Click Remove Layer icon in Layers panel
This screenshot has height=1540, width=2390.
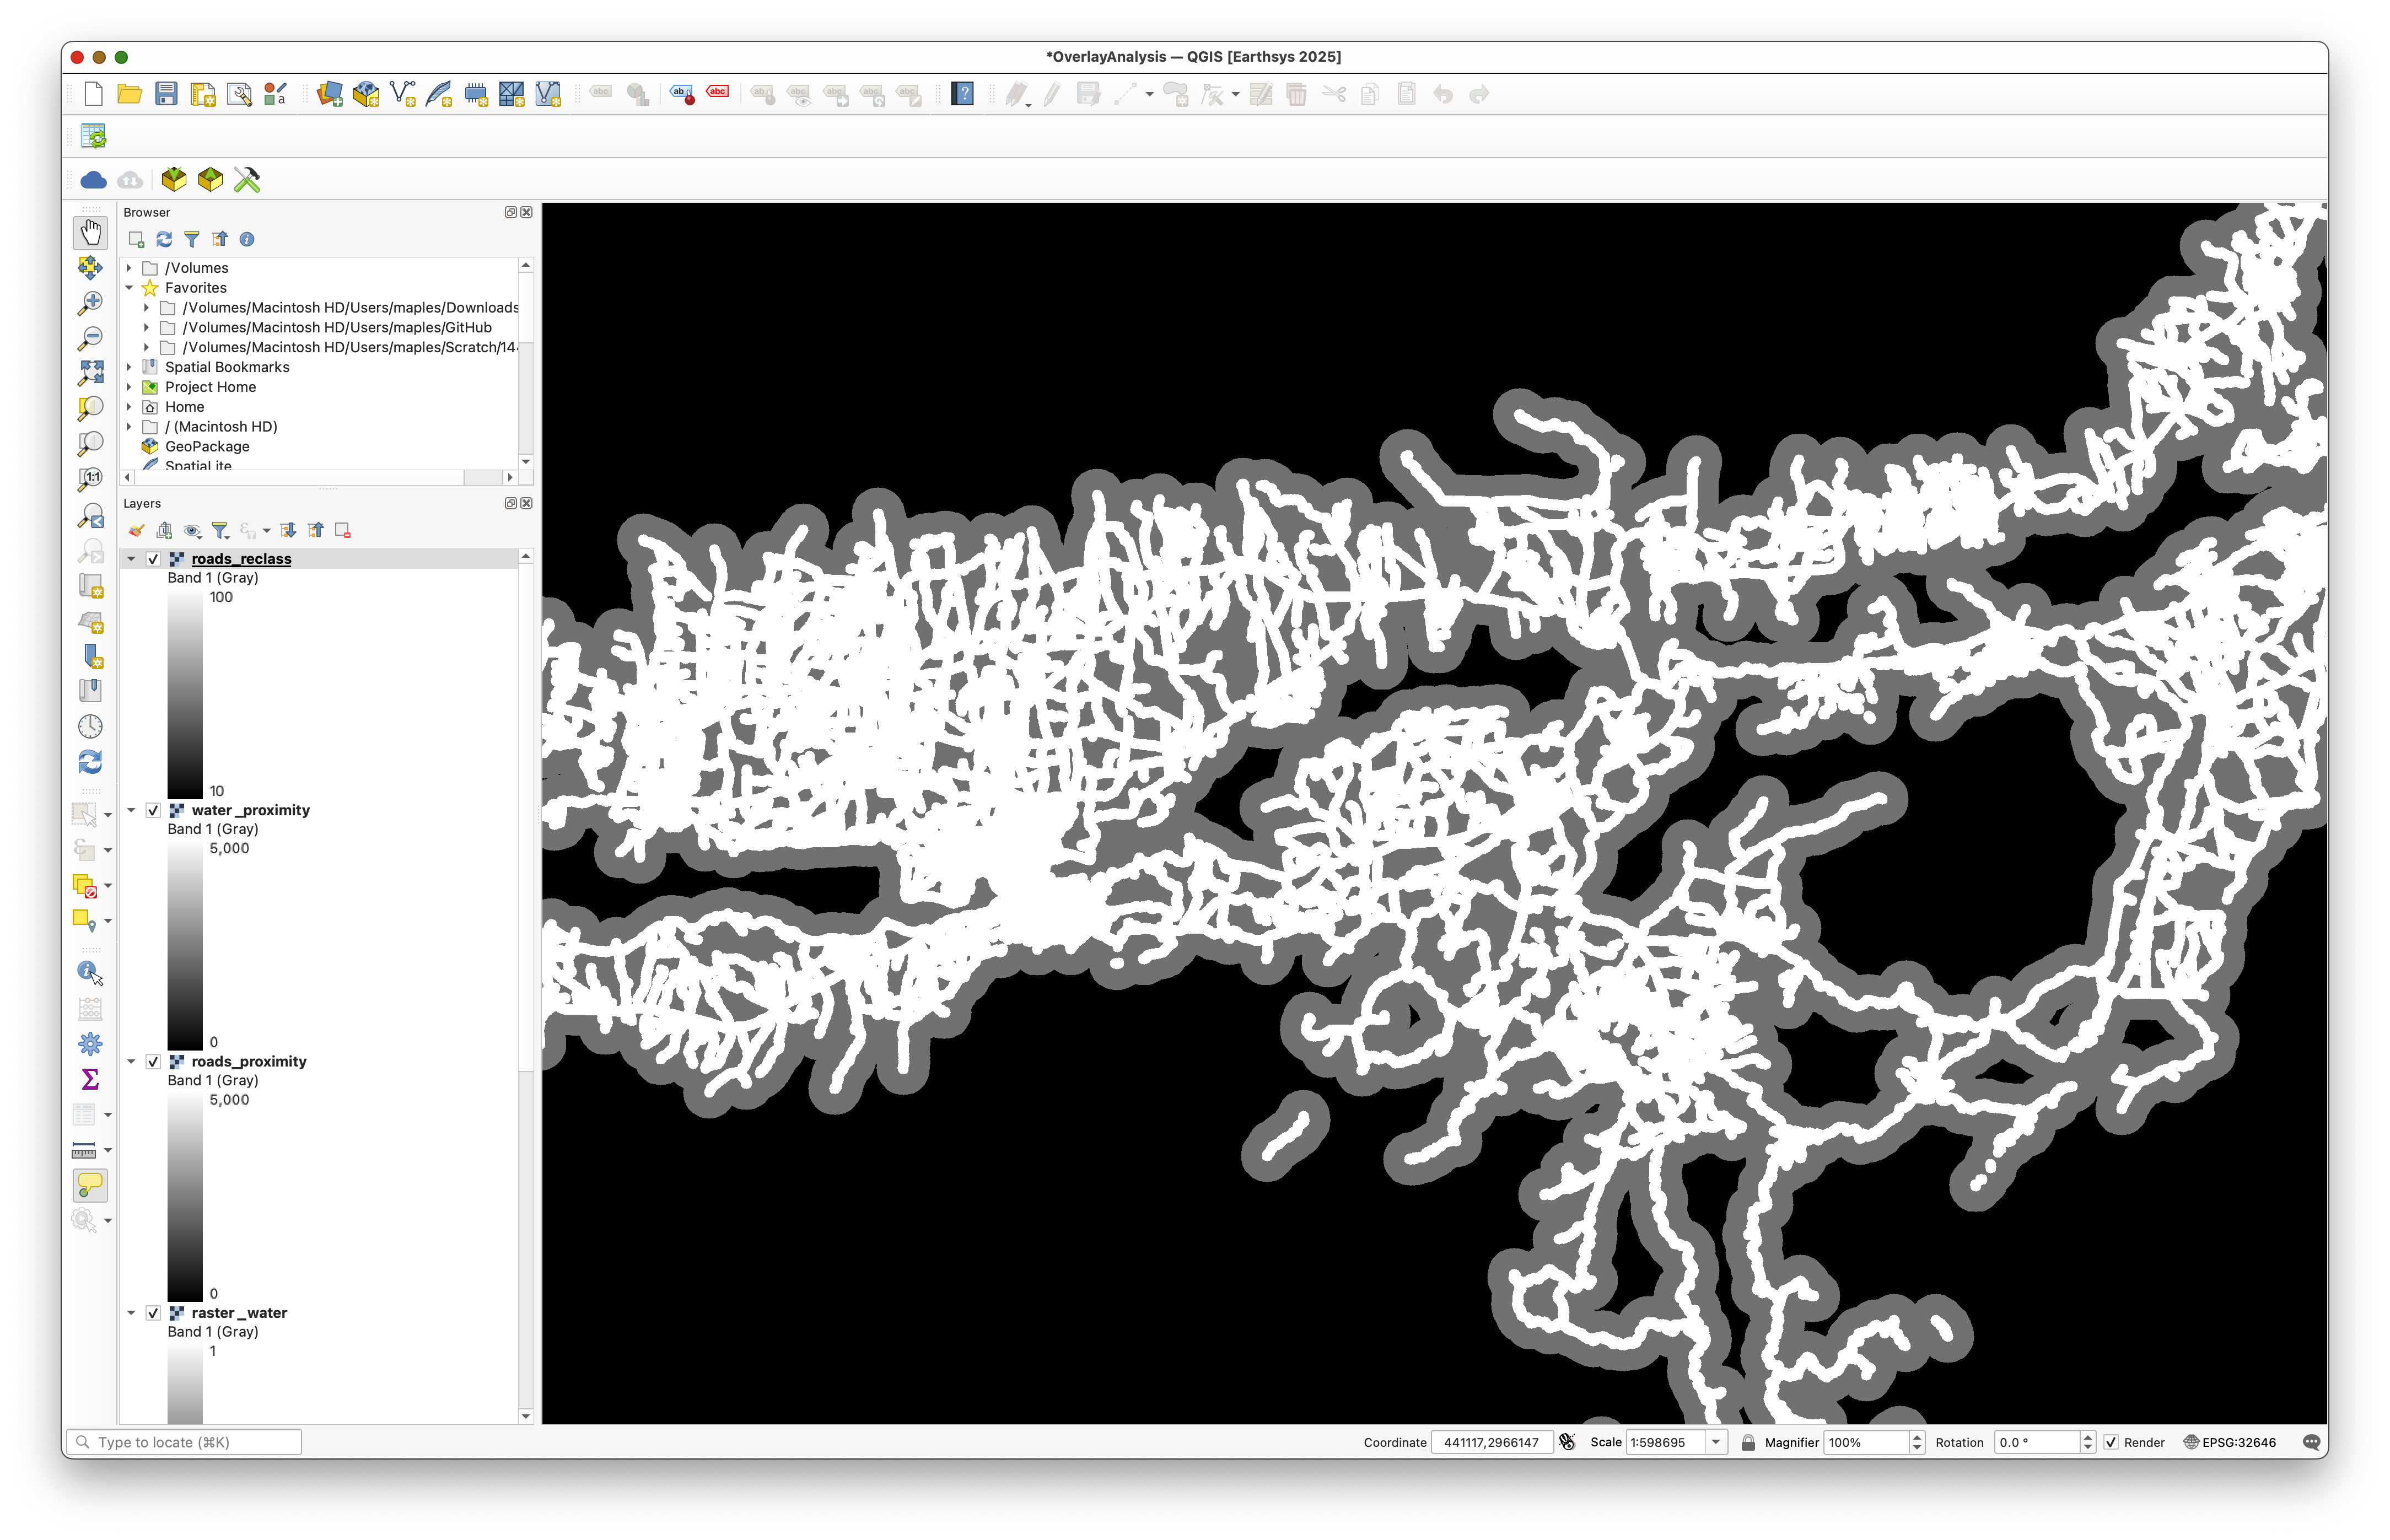[x=343, y=531]
